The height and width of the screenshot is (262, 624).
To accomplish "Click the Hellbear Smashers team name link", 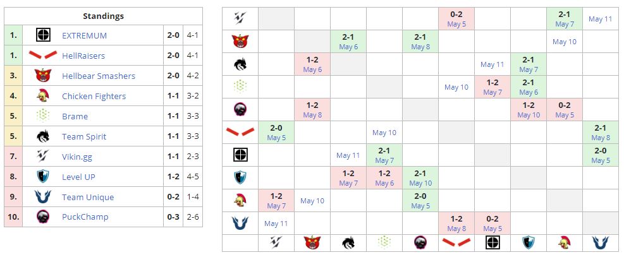I will pyautogui.click(x=98, y=76).
